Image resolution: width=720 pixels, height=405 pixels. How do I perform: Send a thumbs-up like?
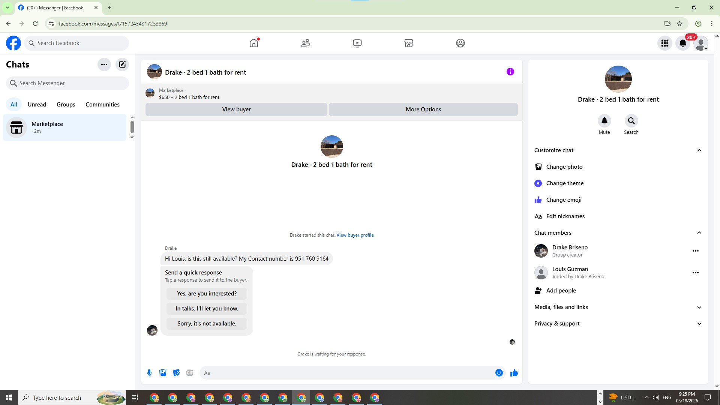pos(514,373)
